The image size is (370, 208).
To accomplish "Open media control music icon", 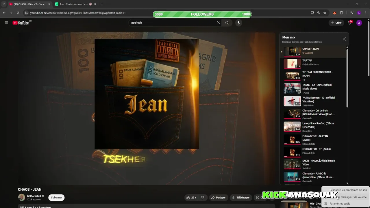I will click(x=352, y=13).
